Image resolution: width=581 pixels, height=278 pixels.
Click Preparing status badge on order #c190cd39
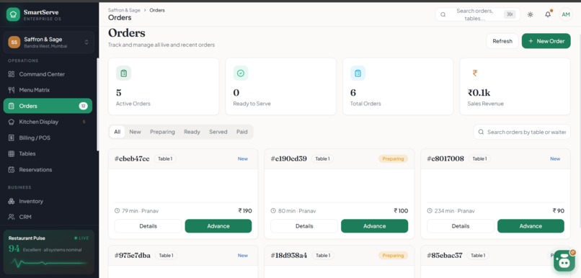pos(393,158)
